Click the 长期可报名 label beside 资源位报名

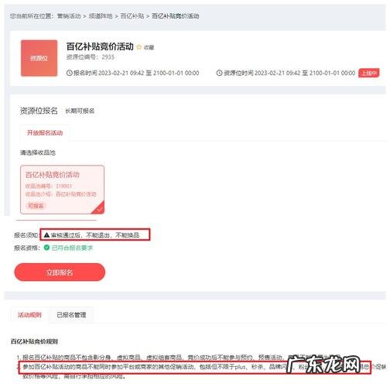[x=80, y=111]
